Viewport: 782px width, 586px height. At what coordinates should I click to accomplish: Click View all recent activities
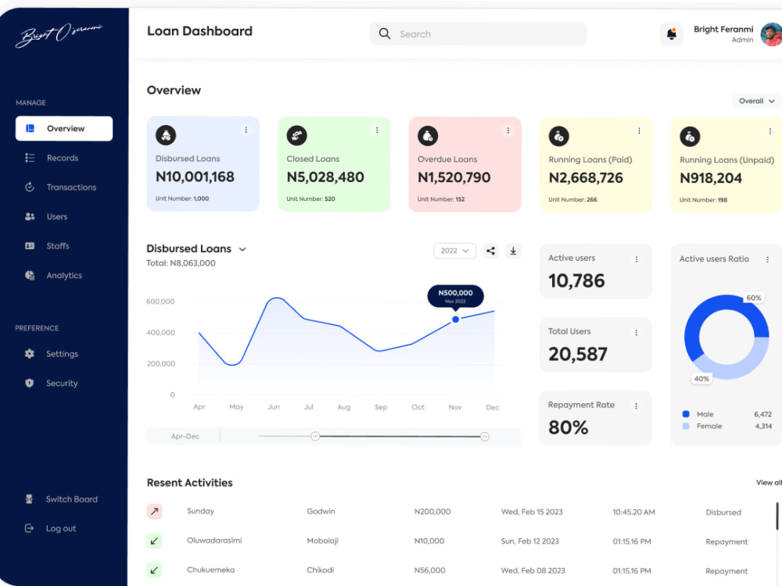click(x=769, y=482)
